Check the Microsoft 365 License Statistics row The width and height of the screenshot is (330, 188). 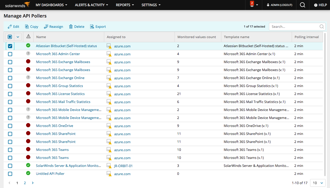10,94
